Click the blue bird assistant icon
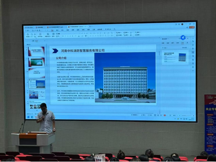 pos(183,37)
